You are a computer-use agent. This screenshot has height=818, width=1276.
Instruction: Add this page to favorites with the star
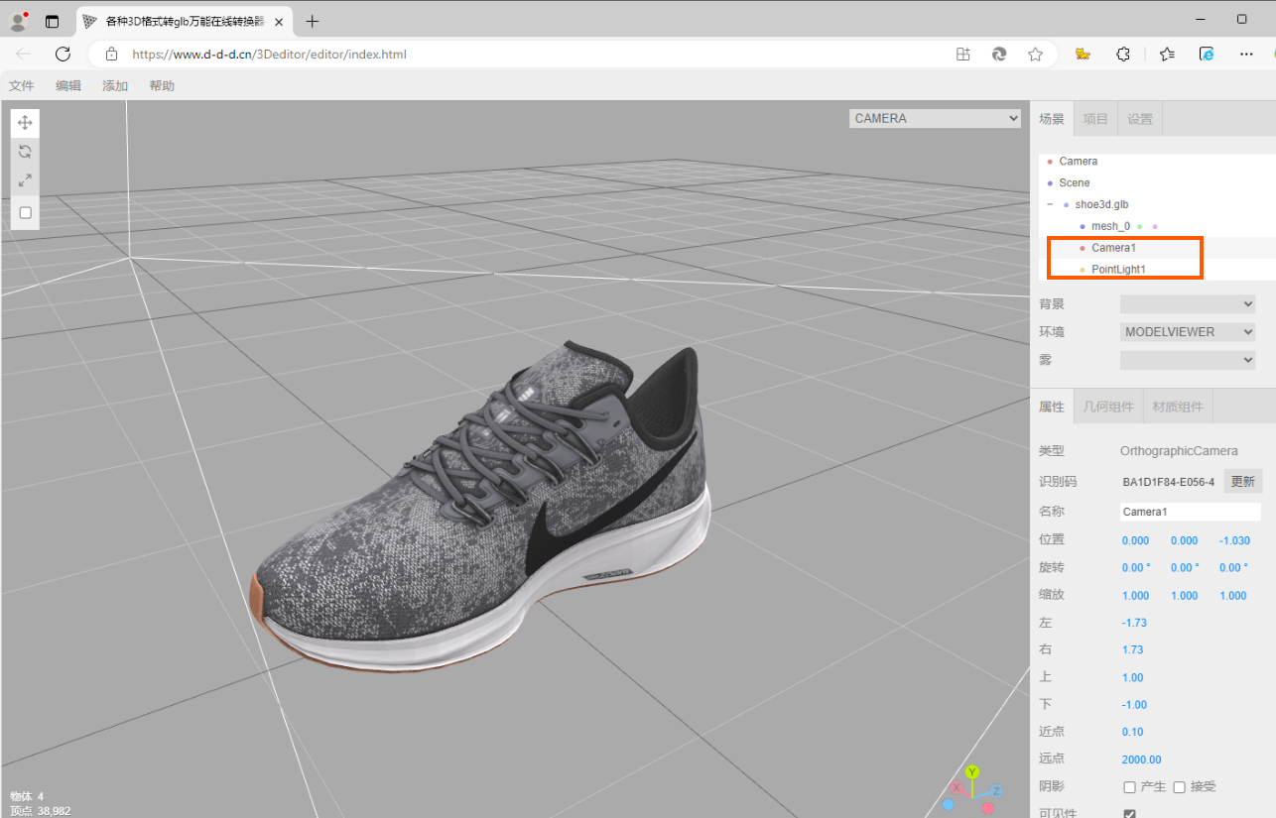[x=1035, y=55]
